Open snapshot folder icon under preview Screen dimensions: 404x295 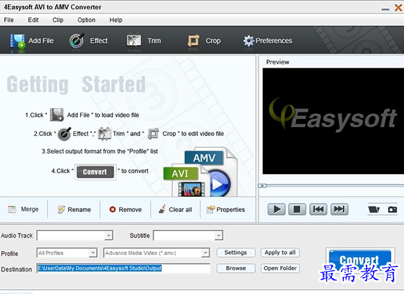coord(374,209)
